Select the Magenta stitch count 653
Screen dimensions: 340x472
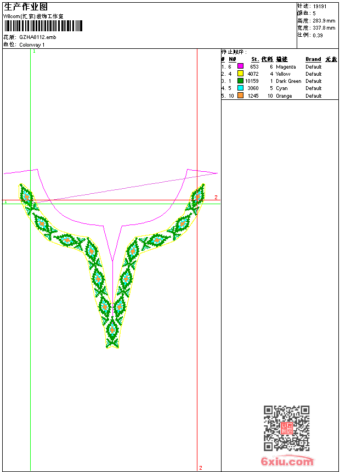[254, 67]
